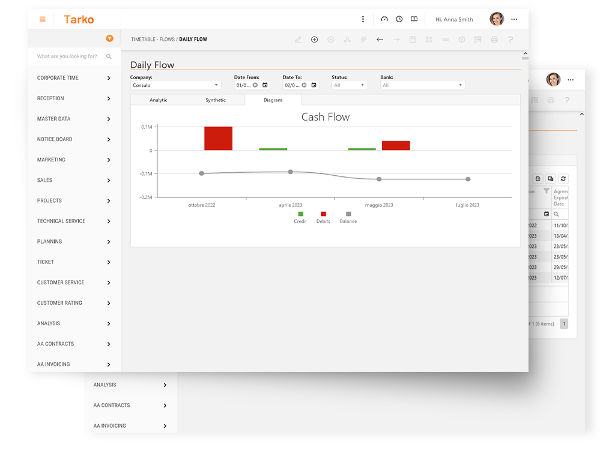
Task: Open the clock history icon
Action: [x=399, y=19]
